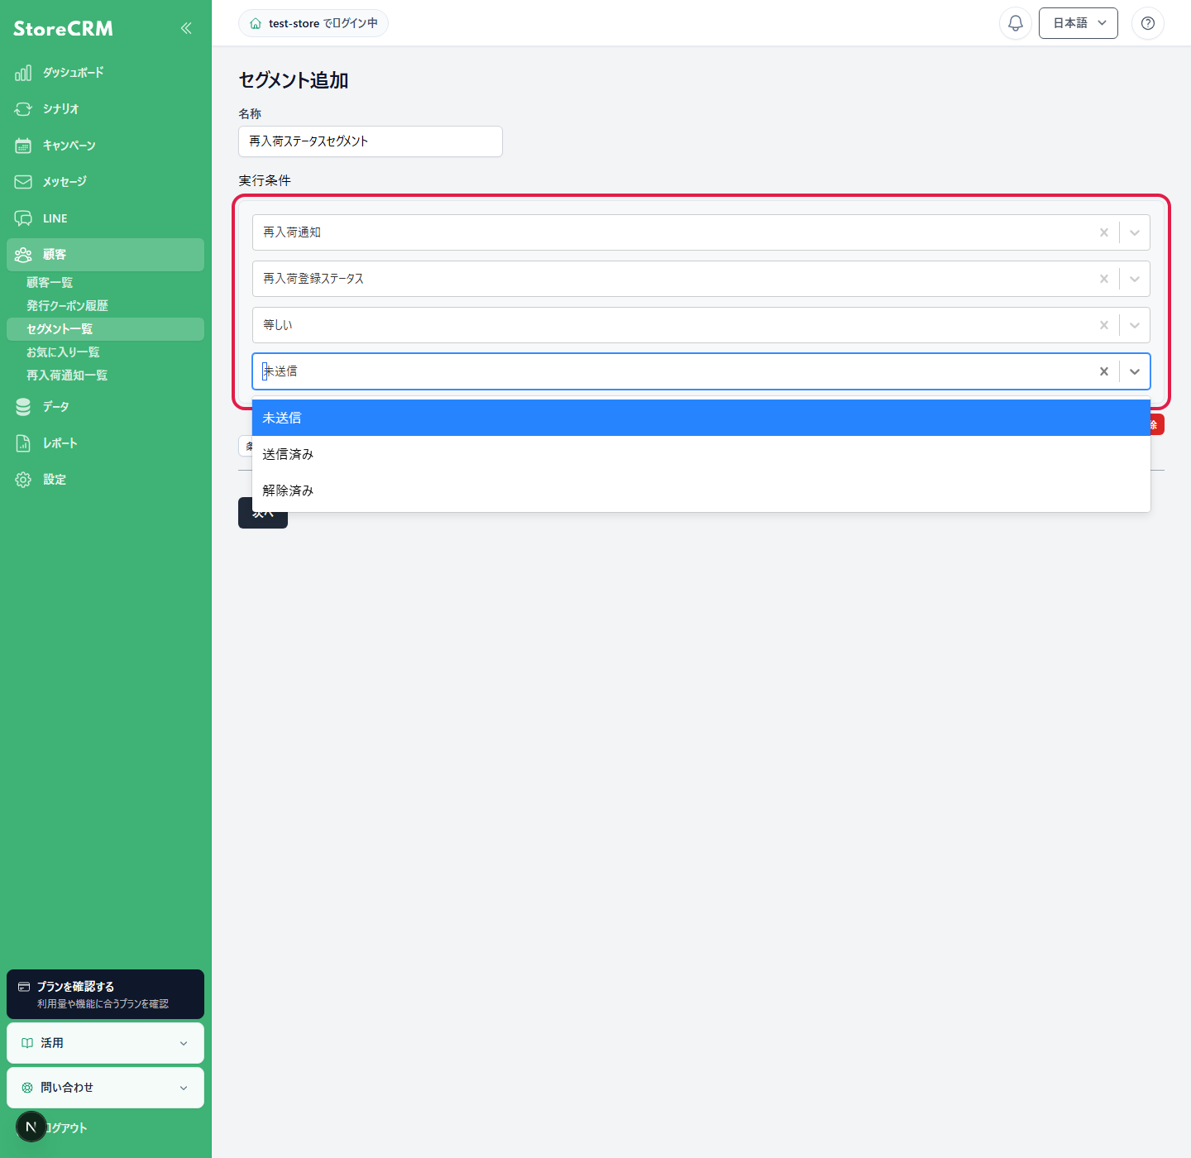Open notifications via the bell icon
This screenshot has width=1191, height=1158.
pyautogui.click(x=1016, y=23)
